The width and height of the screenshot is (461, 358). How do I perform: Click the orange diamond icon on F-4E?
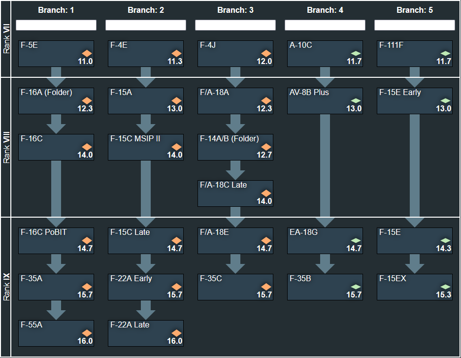177,54
